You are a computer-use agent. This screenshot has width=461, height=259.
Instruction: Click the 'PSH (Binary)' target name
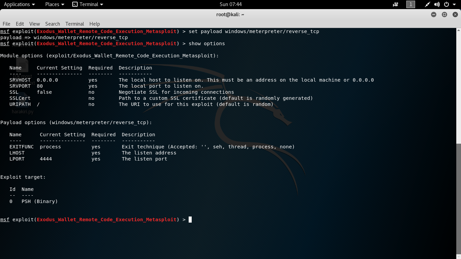click(x=40, y=201)
